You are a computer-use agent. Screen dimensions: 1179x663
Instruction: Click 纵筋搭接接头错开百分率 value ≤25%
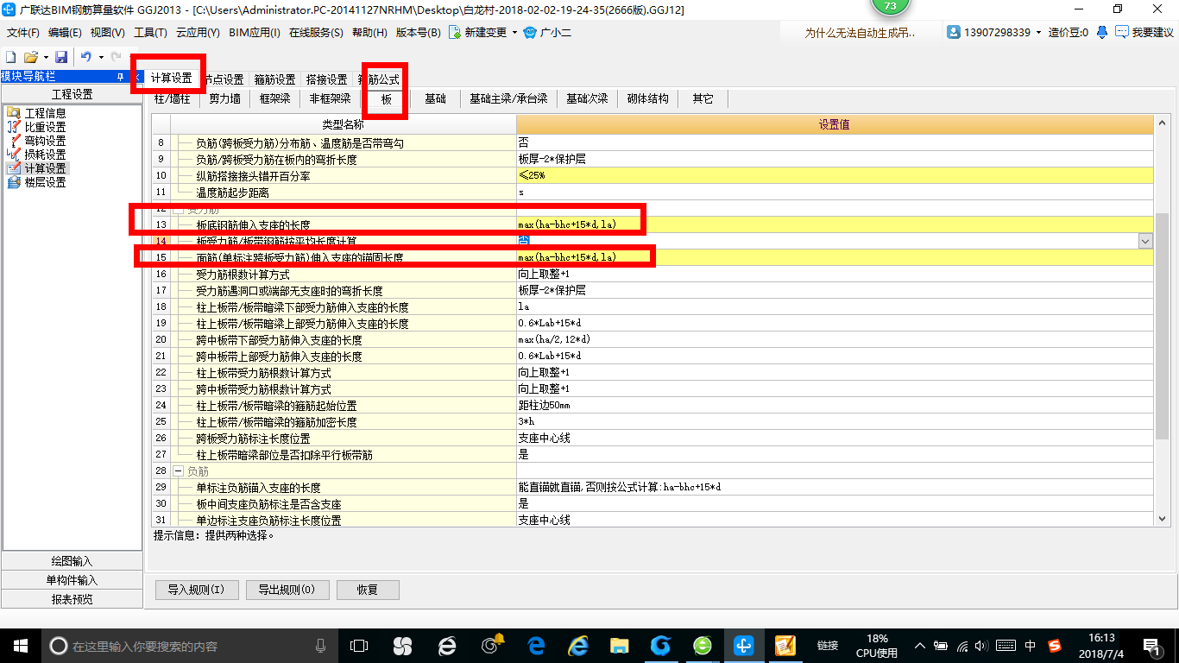coord(835,175)
